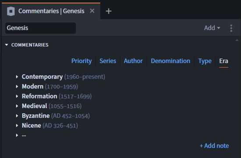Switch to the Author grouping tab

133,61
